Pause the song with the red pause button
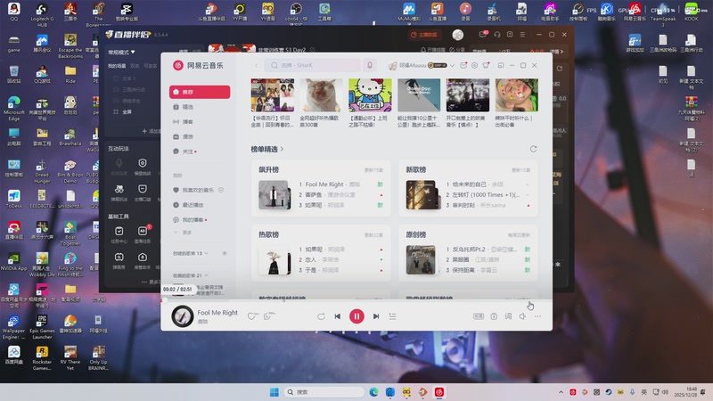713x401 pixels. (x=356, y=316)
